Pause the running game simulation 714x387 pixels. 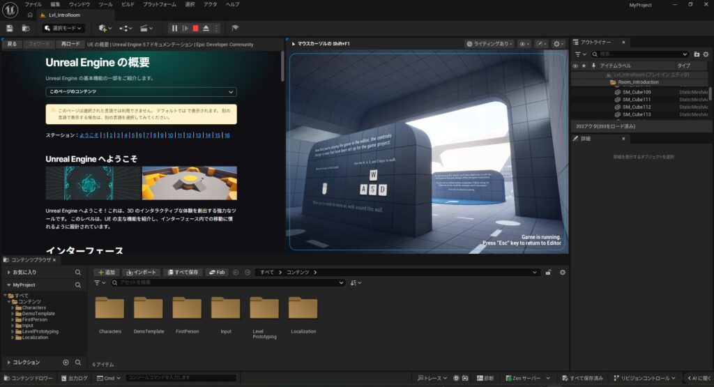[174, 28]
